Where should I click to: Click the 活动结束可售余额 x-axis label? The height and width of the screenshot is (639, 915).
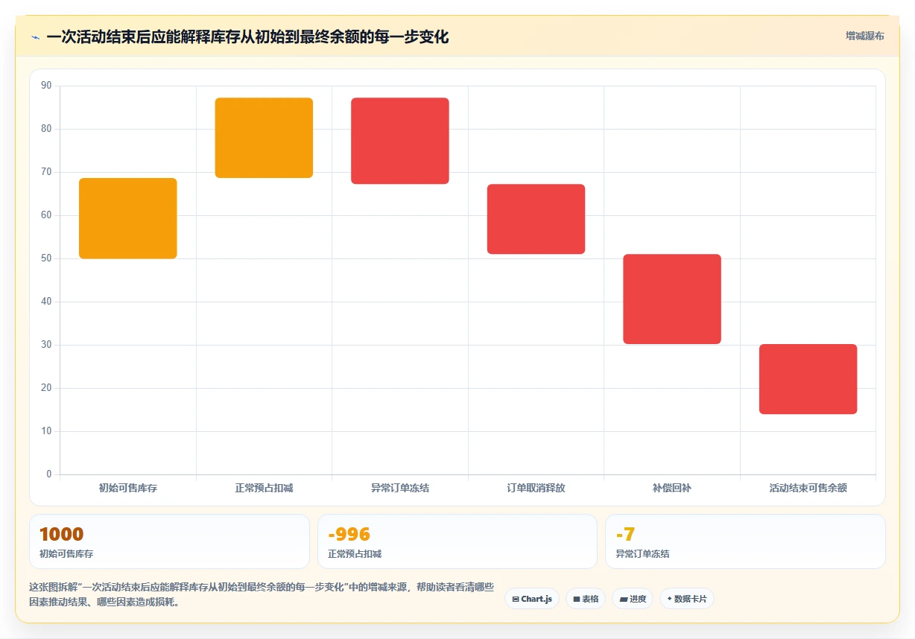click(x=808, y=489)
